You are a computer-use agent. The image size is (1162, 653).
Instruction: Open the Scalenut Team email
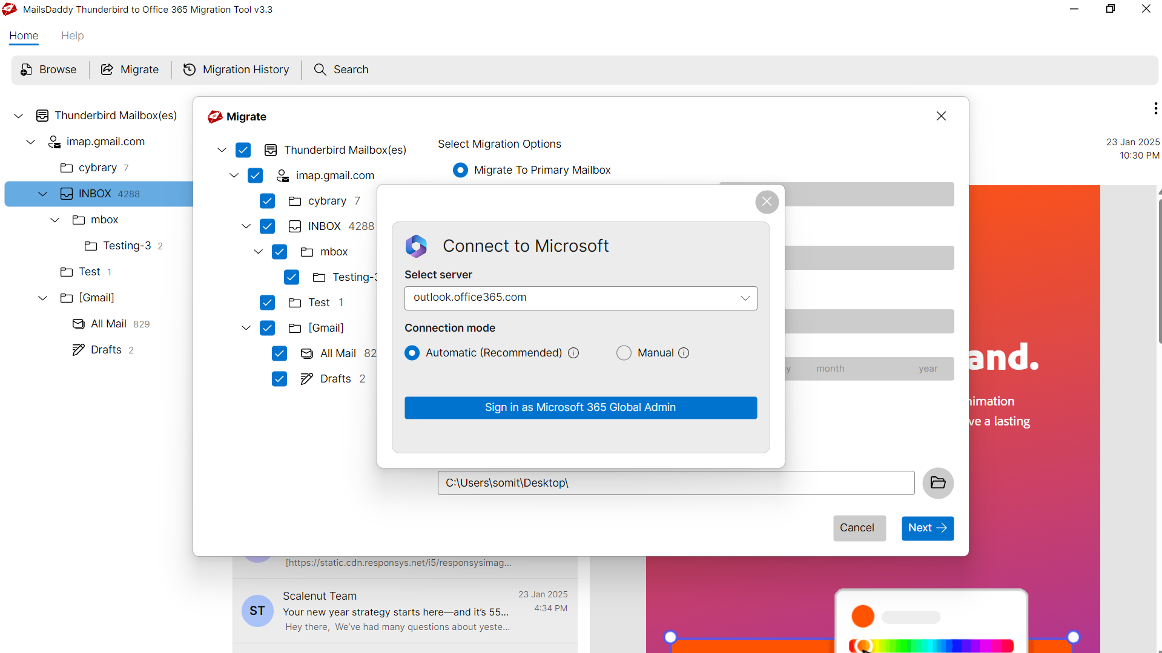point(404,611)
